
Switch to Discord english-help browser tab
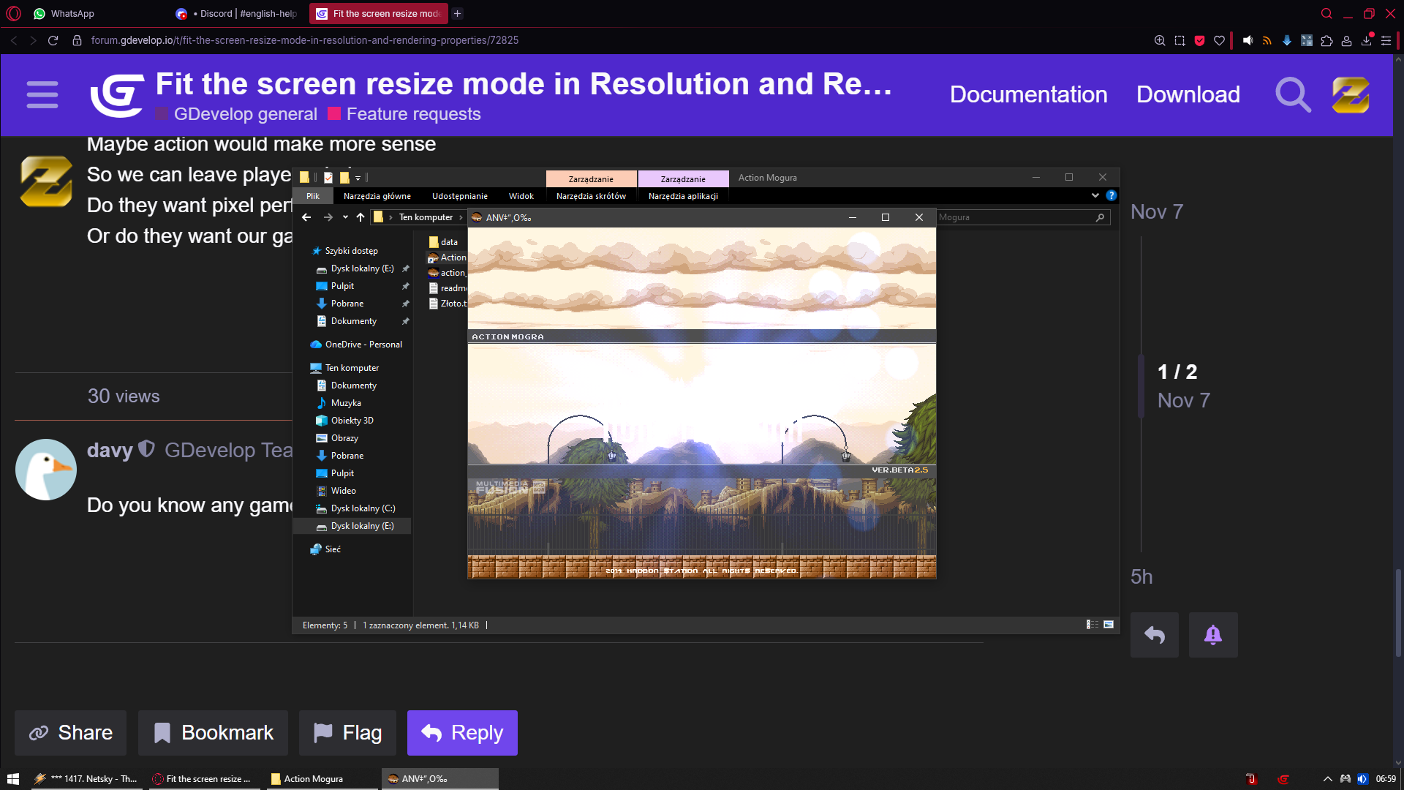238,13
